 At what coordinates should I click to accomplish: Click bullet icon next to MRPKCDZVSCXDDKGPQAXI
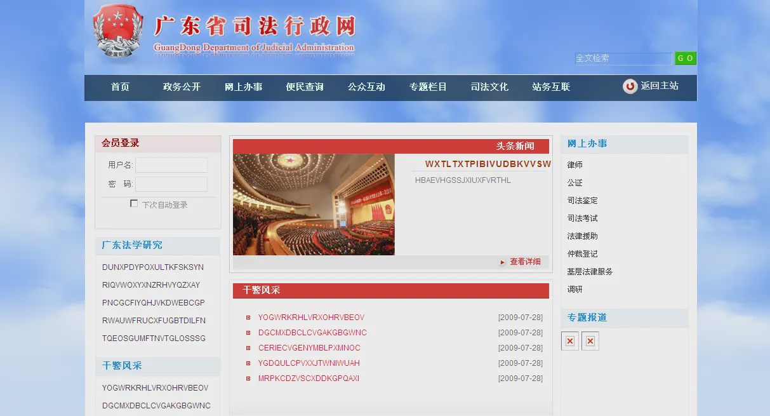248,379
